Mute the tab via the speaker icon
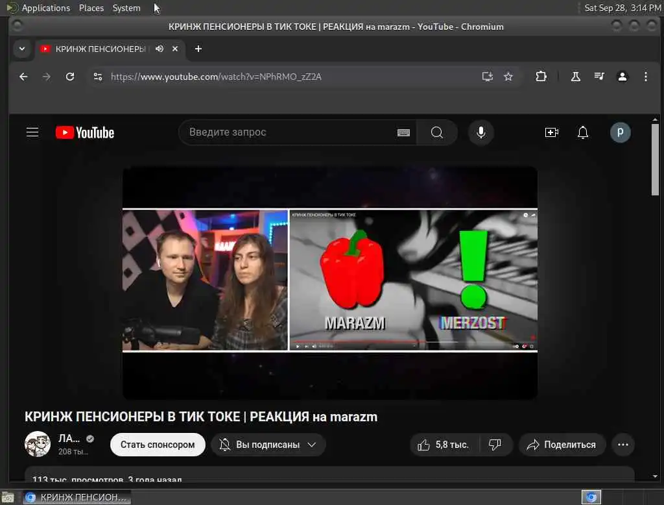 tap(160, 49)
